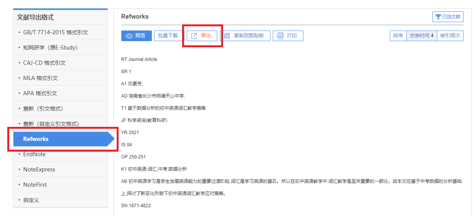Click the line 'AD 湖南省长沙市明德天心中学;'
474x216 pixels.
tap(153, 96)
